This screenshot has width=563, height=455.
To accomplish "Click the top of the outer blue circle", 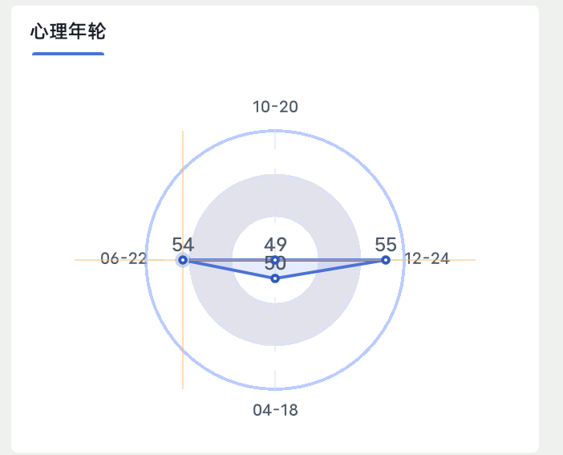I will (x=275, y=131).
